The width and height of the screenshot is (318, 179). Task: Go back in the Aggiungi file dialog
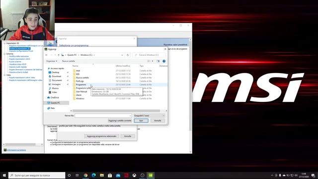[46, 55]
